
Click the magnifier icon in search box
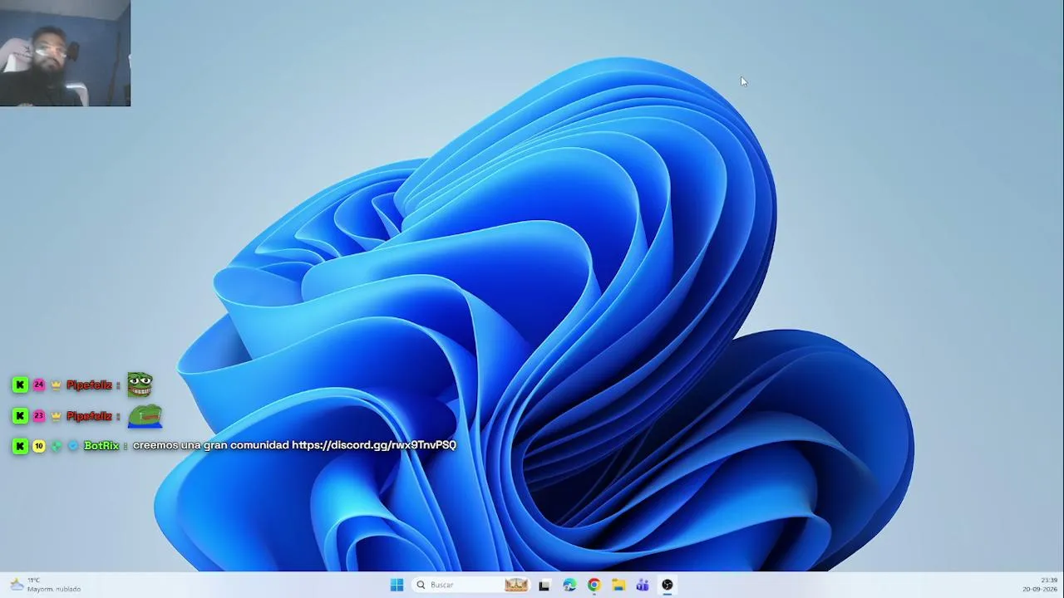(421, 585)
